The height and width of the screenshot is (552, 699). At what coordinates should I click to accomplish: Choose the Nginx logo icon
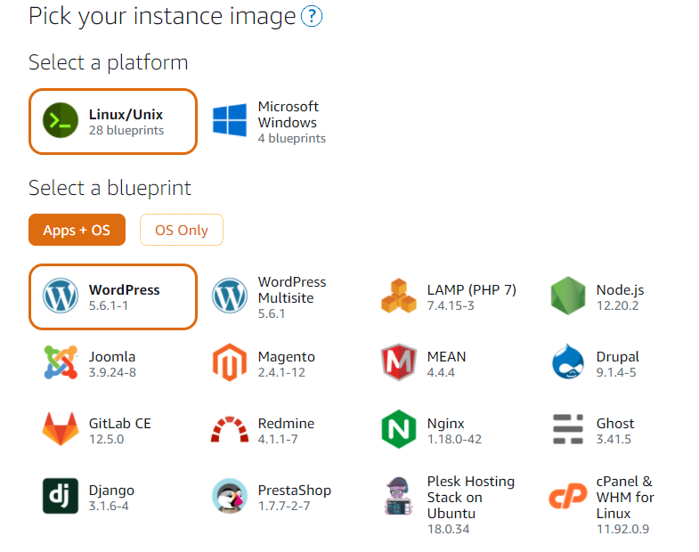[398, 430]
